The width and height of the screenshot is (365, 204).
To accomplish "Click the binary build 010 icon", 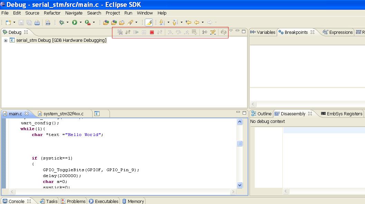I will coord(48,22).
